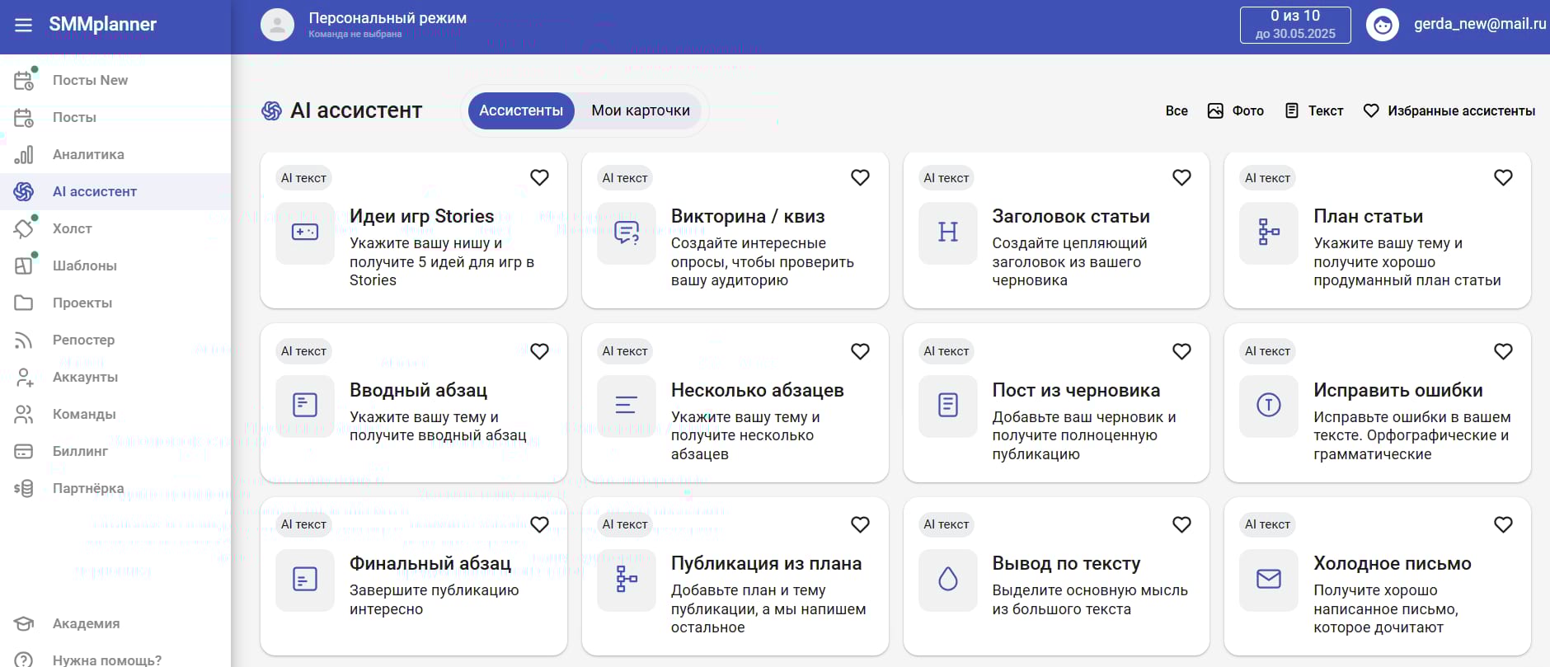
Task: Click the Проекты folder icon
Action: 24,303
